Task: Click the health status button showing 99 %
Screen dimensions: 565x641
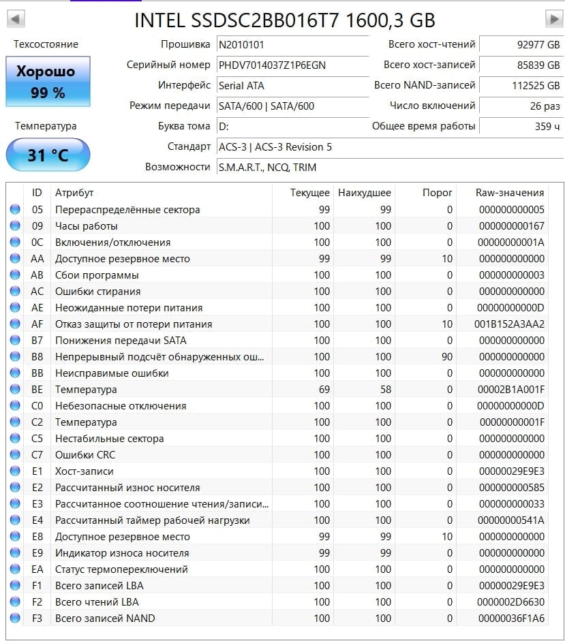Action: 48,81
